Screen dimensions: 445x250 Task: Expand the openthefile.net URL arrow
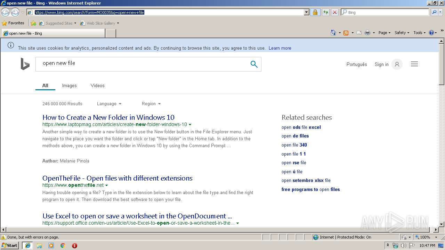[x=106, y=185]
